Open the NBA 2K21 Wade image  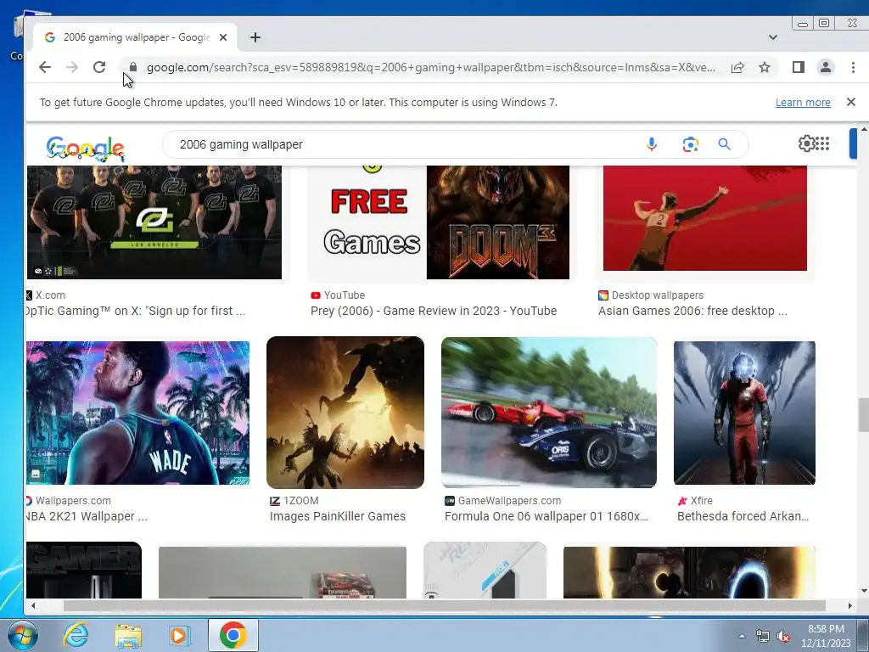(x=138, y=413)
